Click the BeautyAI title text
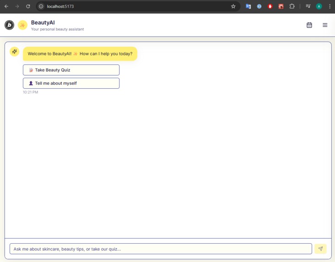 click(43, 22)
